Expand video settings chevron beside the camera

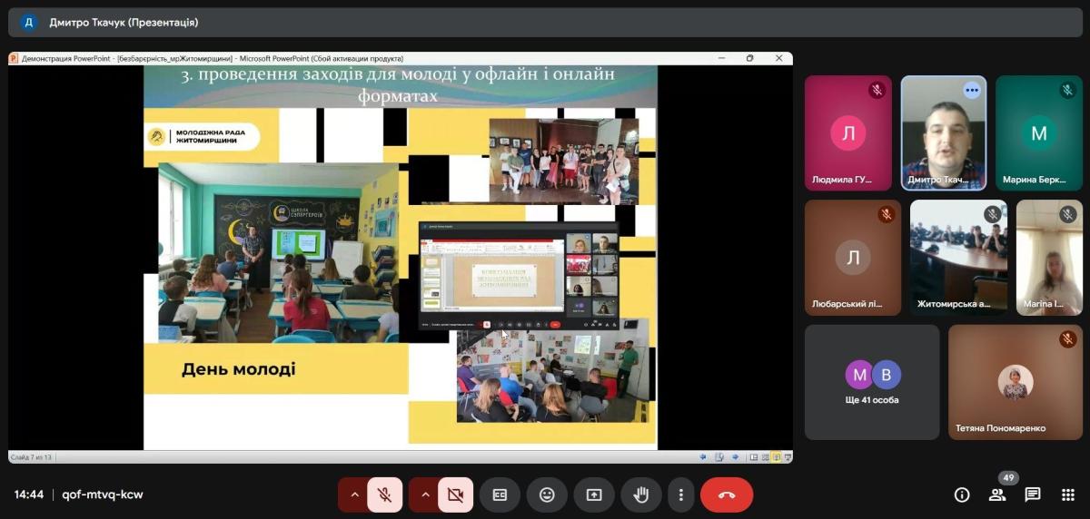(425, 495)
